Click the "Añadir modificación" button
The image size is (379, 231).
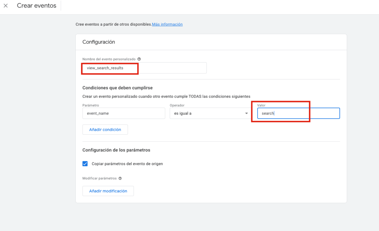click(x=108, y=191)
